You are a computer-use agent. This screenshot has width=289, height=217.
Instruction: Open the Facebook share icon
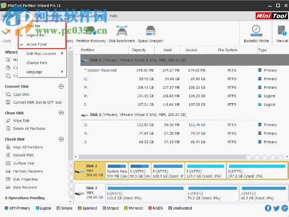[x=268, y=208]
